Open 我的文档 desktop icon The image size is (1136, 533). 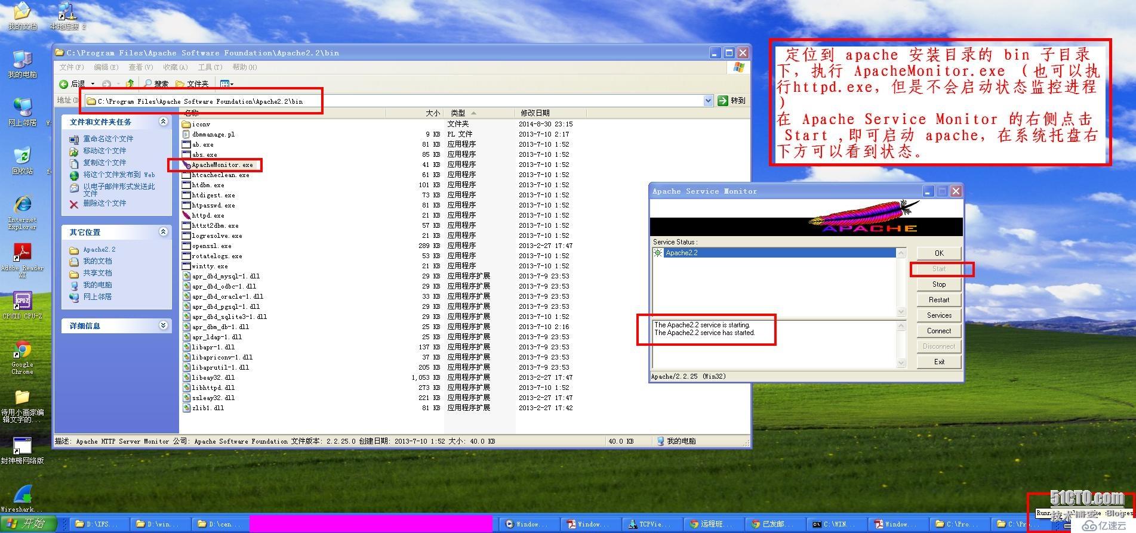tap(22, 16)
